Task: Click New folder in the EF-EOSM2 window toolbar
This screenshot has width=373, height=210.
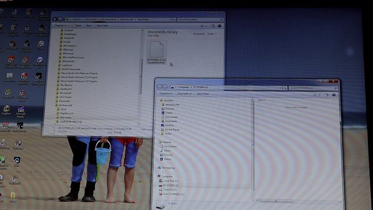Action: pos(203,94)
